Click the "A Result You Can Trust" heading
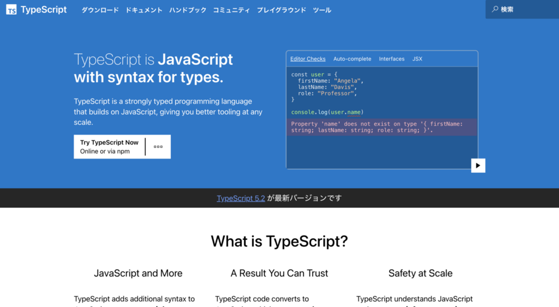Screen dimensions: 559x307 279,273
